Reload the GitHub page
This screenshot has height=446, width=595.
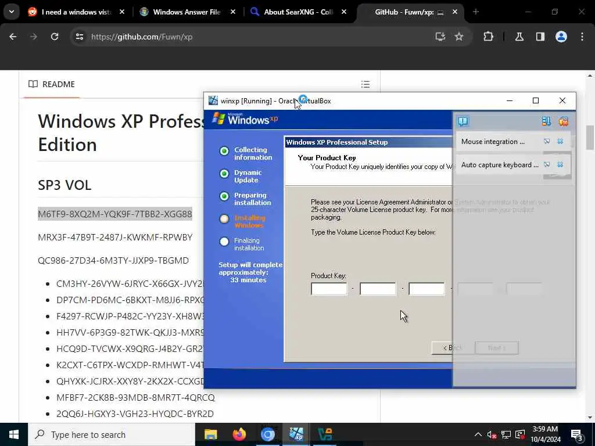(55, 37)
